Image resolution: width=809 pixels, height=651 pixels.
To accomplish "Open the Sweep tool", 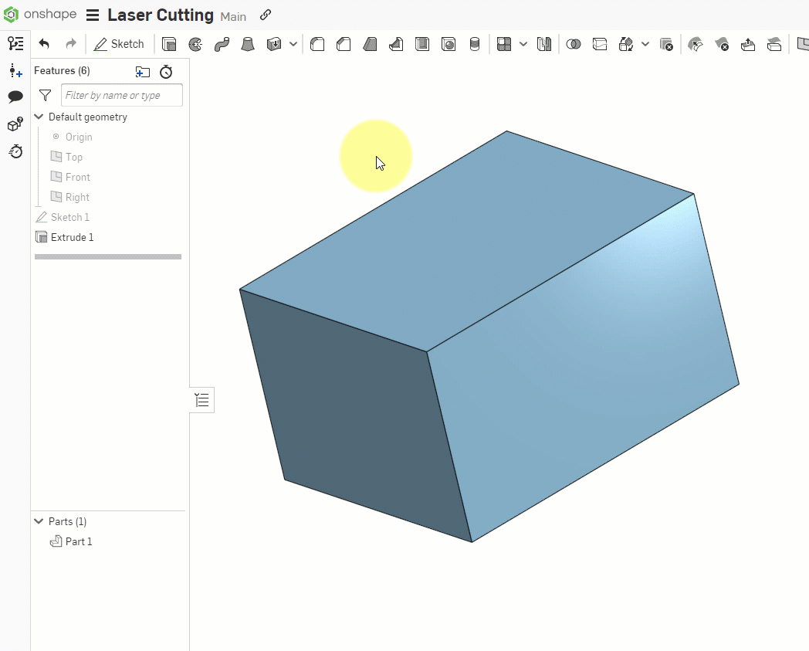I will click(222, 44).
